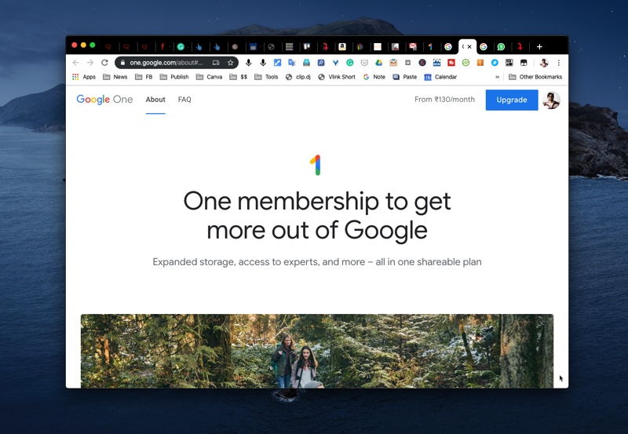
Task: Expand the Tools bookmarks folder
Action: (x=266, y=77)
